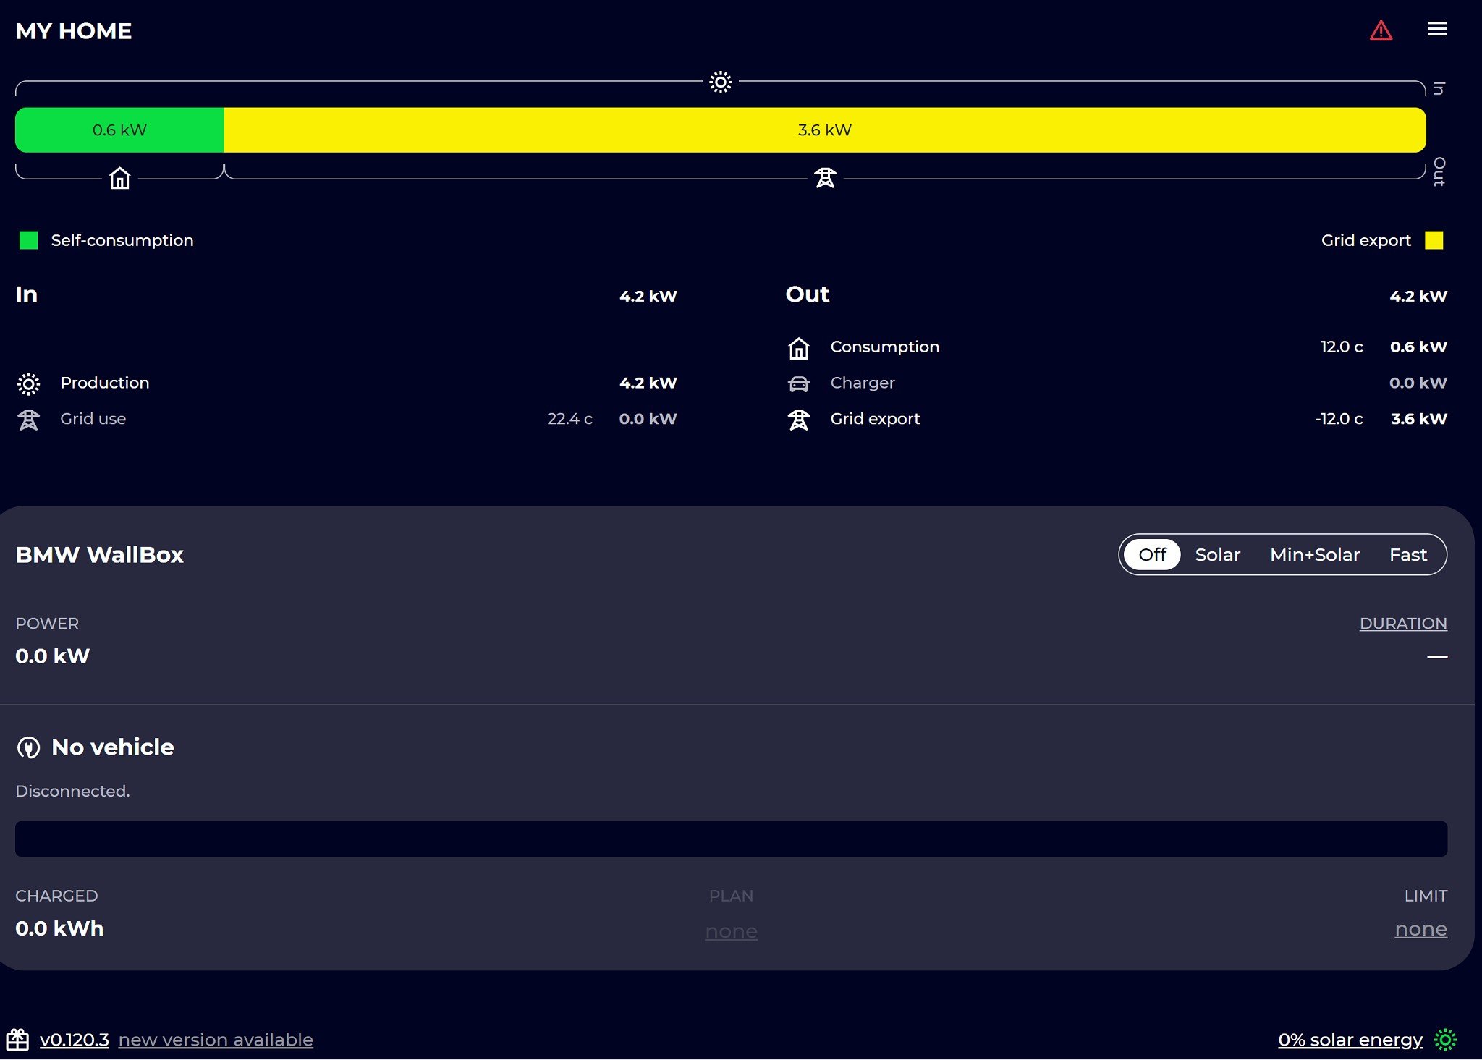The height and width of the screenshot is (1060, 1482).
Task: Click the Grid use row label
Action: click(93, 419)
